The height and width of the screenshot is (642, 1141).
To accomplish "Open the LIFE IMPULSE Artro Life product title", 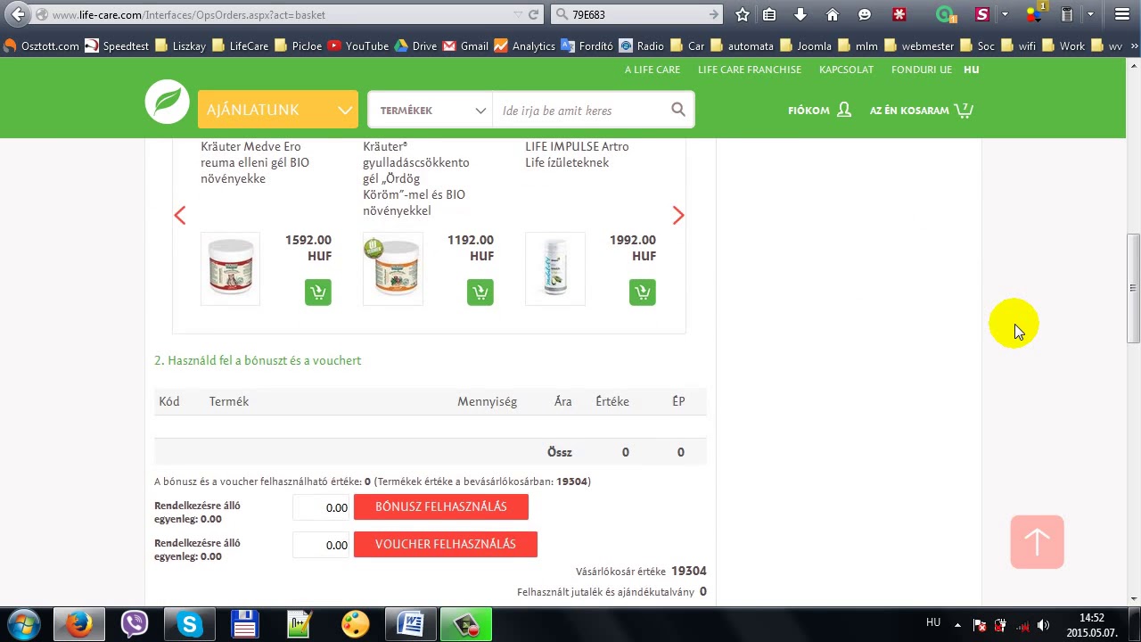I will (577, 154).
